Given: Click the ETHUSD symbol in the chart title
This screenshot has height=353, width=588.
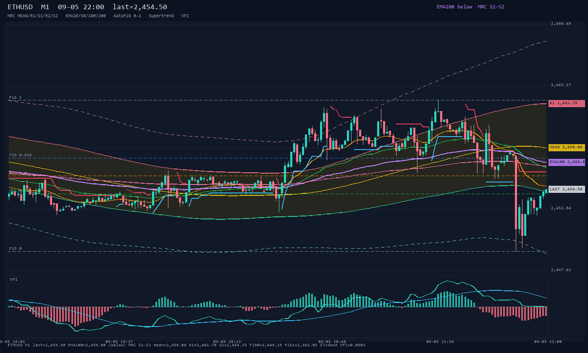Looking at the screenshot, I should click(x=21, y=7).
